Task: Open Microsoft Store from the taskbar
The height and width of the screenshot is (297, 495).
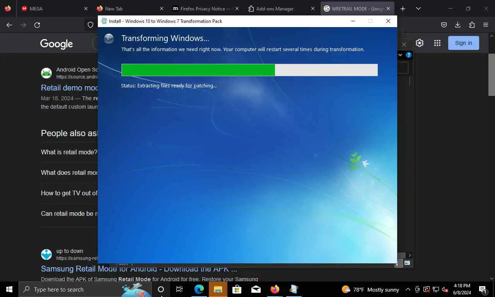Action: [x=237, y=289]
